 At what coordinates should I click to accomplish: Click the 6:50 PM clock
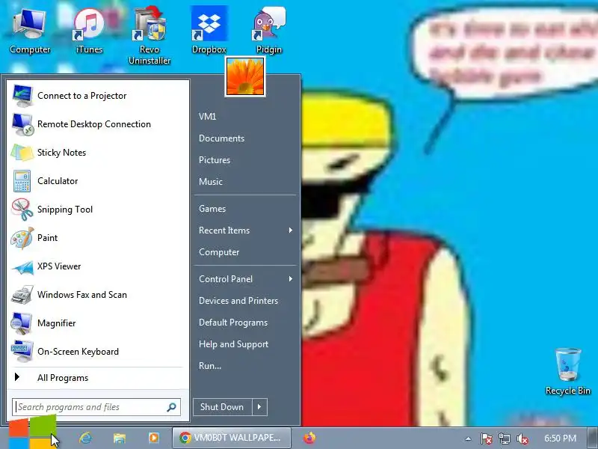point(560,439)
